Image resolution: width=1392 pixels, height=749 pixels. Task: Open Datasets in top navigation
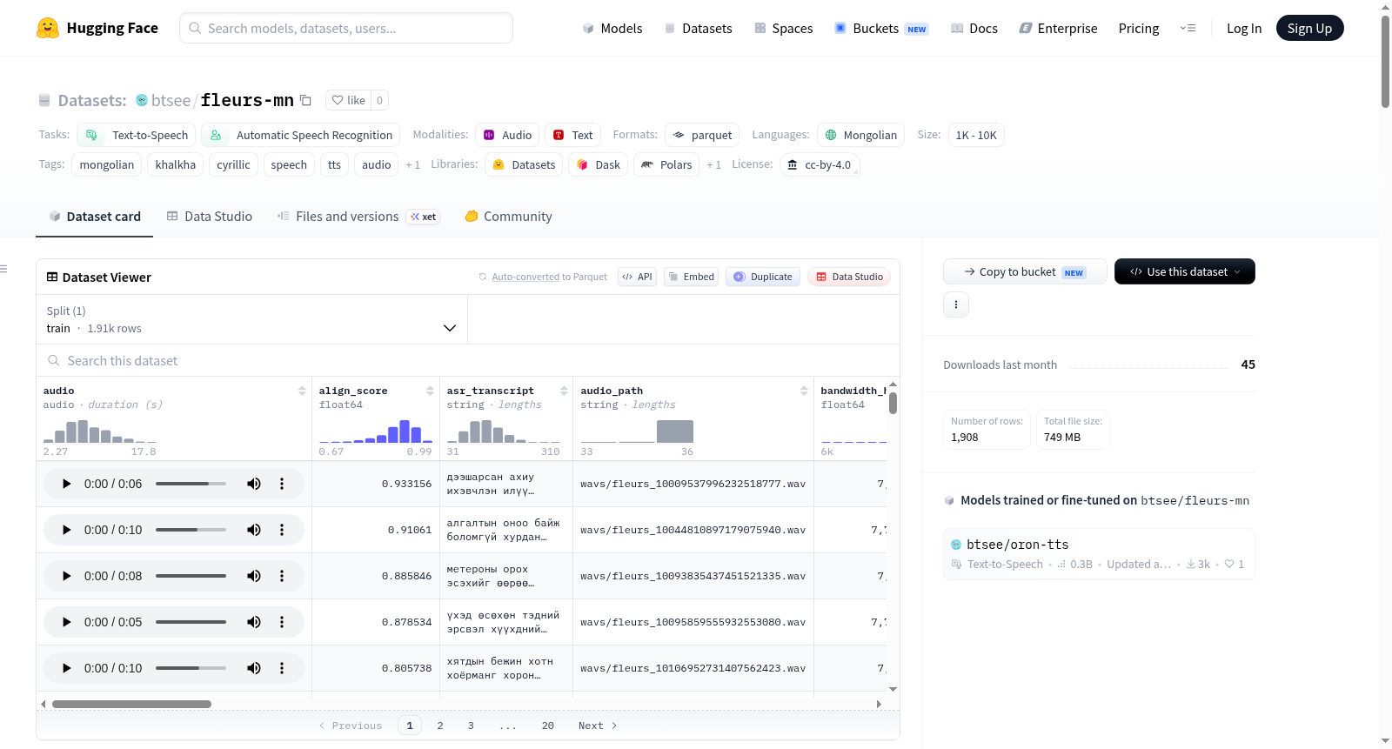(x=698, y=28)
